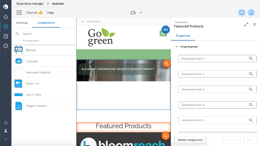Select the Banner component icon
The height and width of the screenshot is (146, 260).
19,50
